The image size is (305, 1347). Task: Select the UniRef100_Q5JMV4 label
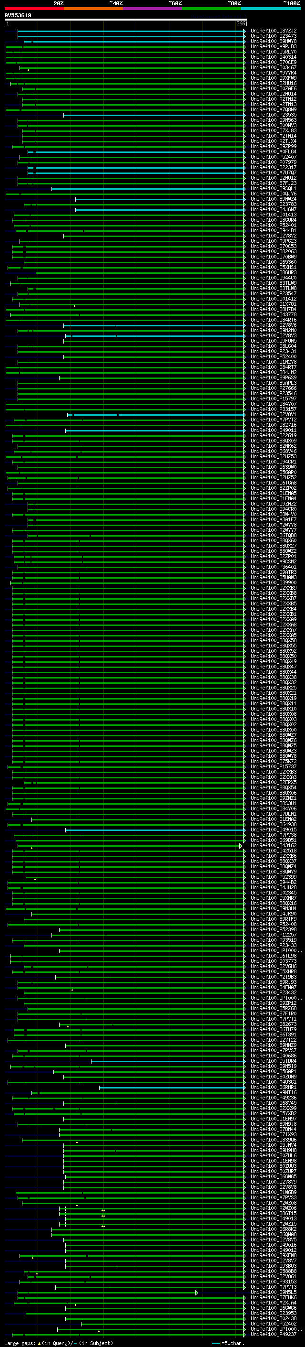point(273,1145)
